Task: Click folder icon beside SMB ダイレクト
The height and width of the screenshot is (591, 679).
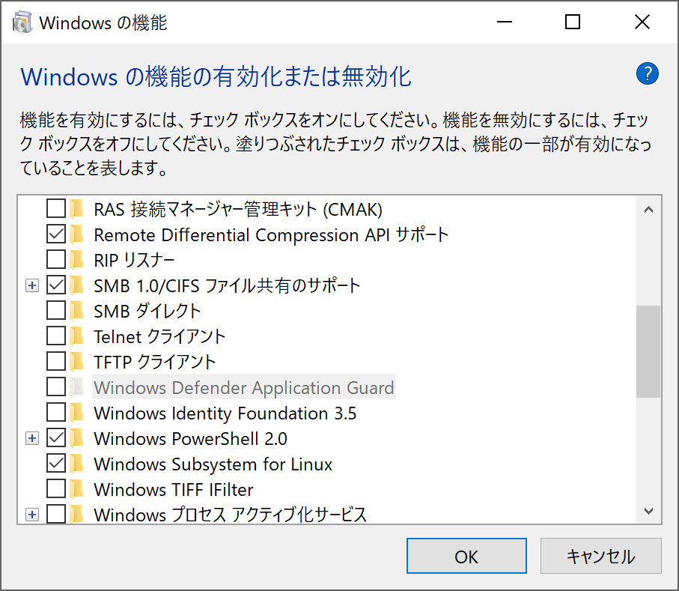Action: 77,311
